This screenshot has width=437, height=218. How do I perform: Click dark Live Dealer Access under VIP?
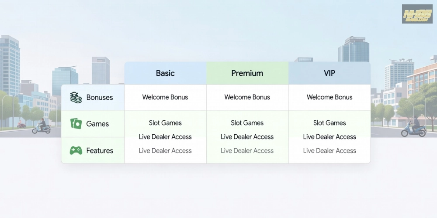[x=329, y=137]
